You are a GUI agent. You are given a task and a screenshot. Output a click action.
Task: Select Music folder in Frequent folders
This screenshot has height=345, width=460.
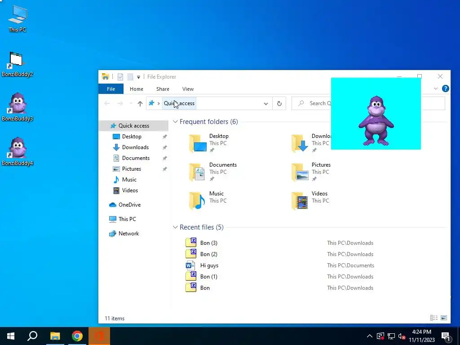pyautogui.click(x=208, y=201)
